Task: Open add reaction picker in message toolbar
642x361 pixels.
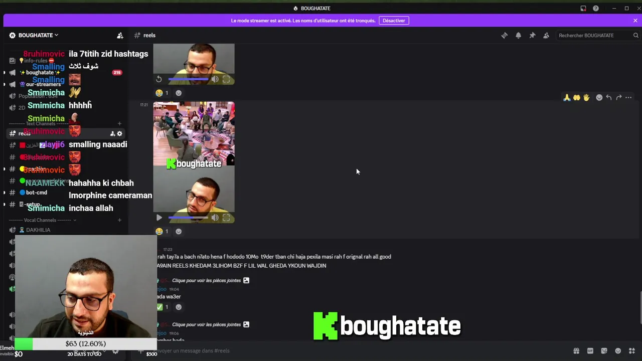Action: coord(599,98)
